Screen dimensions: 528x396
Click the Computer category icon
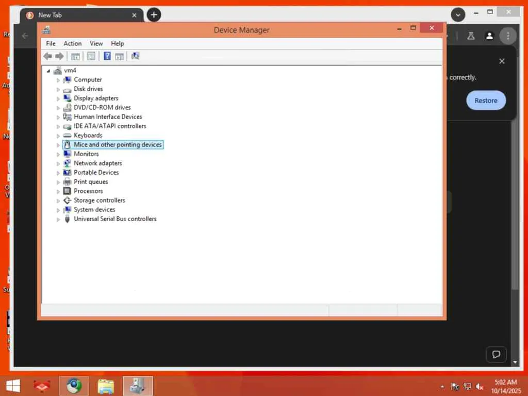68,80
